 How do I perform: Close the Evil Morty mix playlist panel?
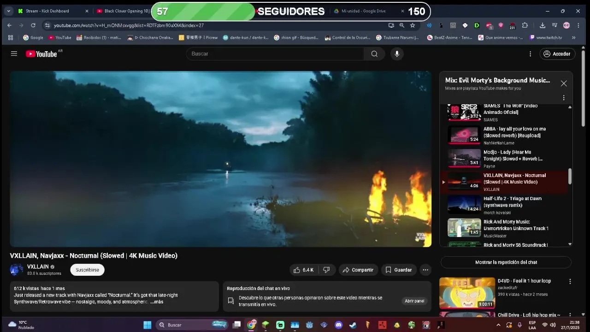(x=564, y=83)
